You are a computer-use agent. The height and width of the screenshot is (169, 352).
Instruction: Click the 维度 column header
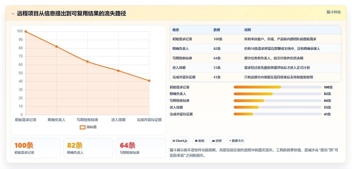click(176, 30)
